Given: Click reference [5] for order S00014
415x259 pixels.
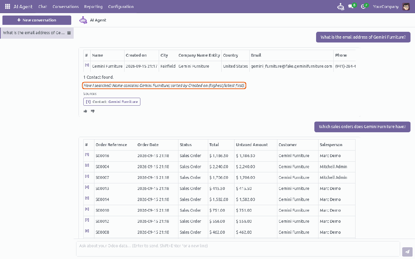Looking at the screenshot, I should click(87, 198).
